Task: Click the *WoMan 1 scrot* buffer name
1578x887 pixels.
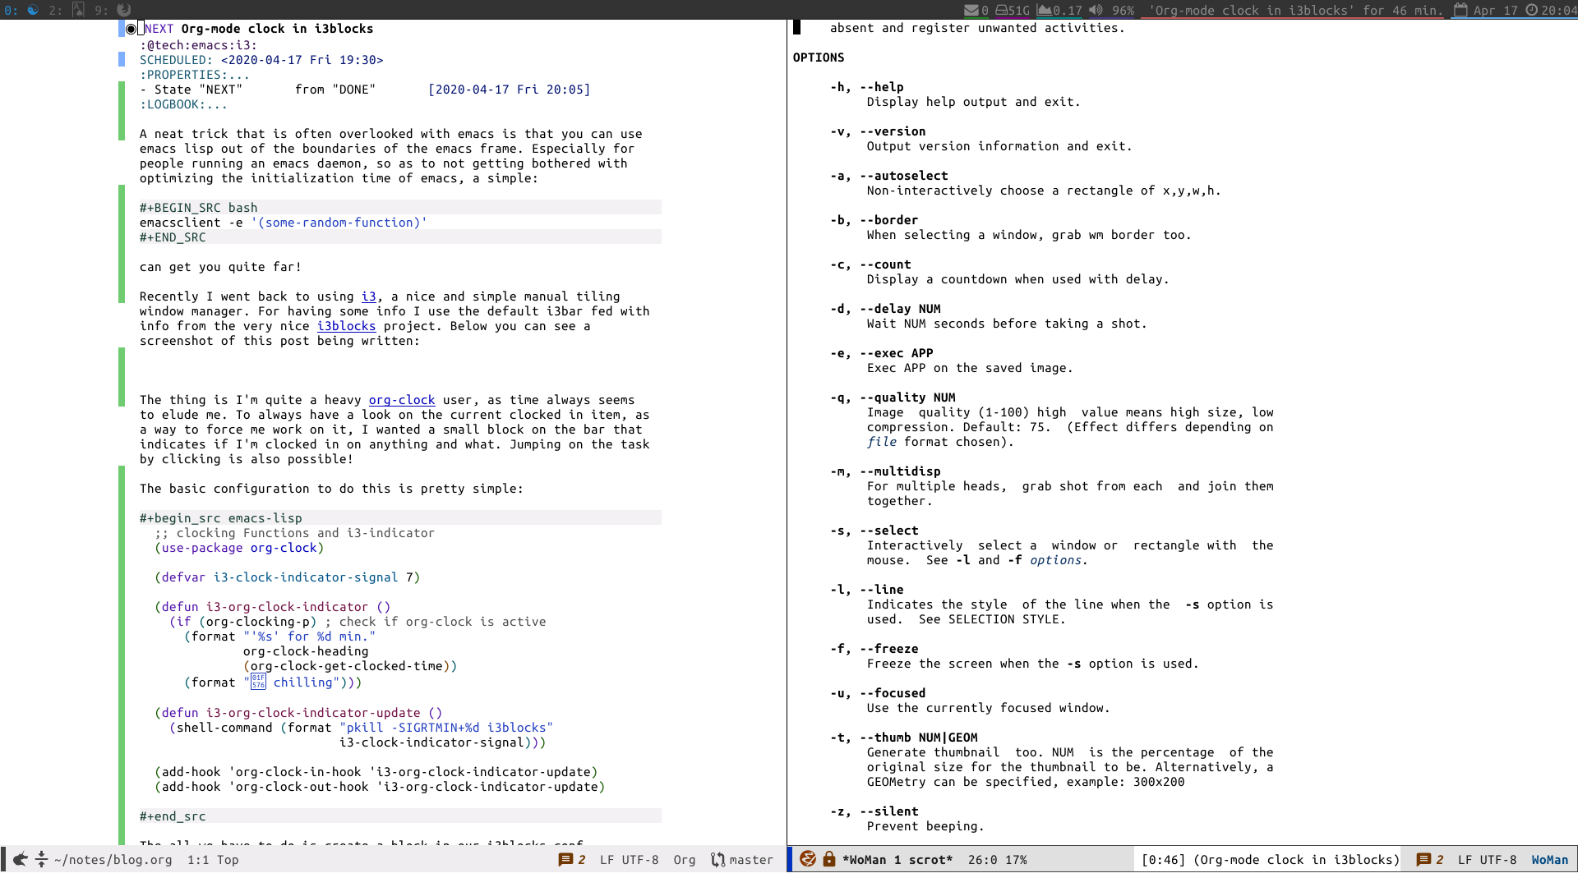Action: (x=897, y=860)
